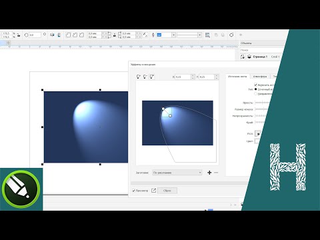
Task: Click the Угол angle dial
Action: click(258, 133)
